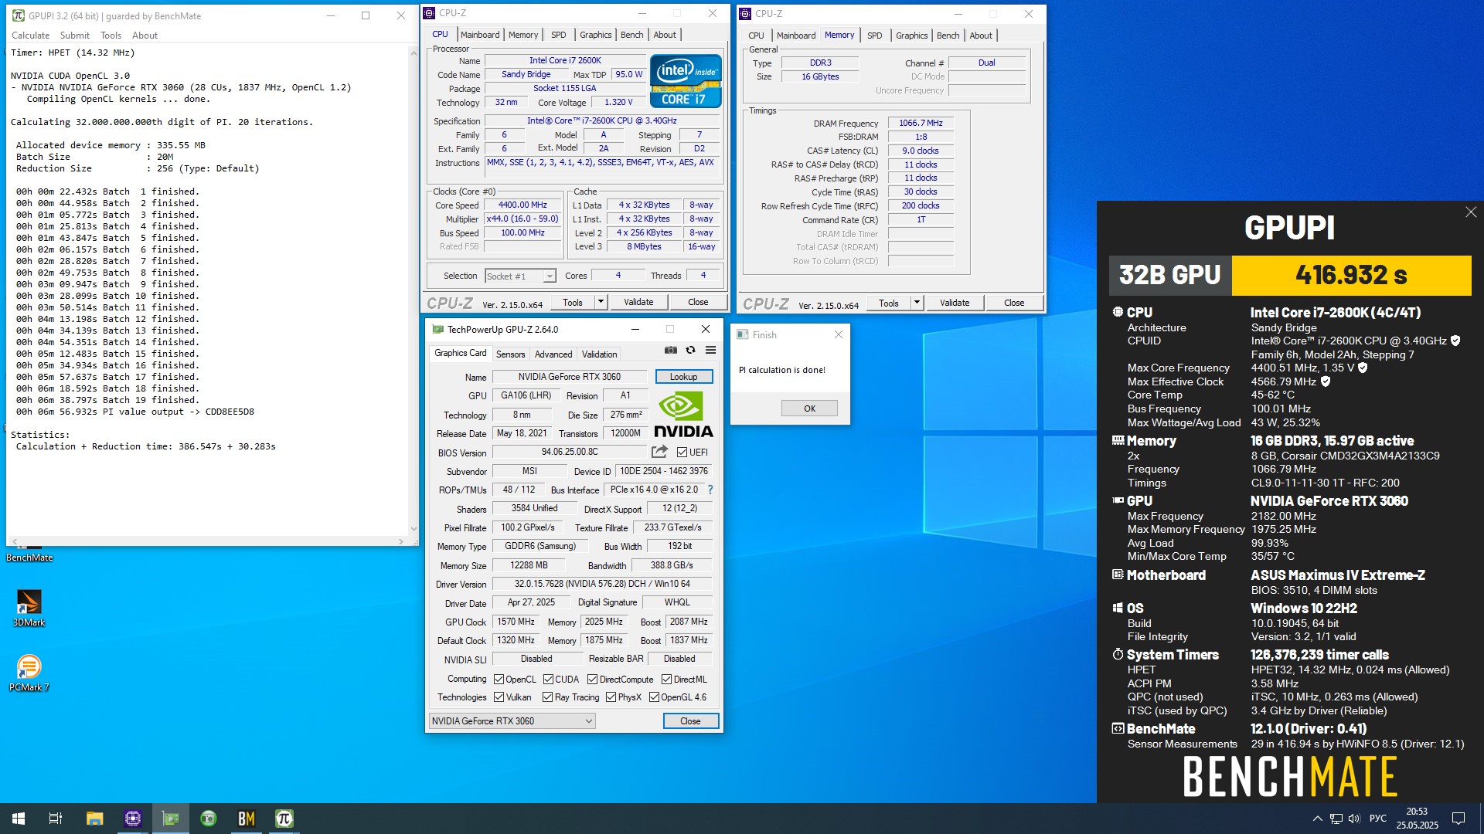Switch to SPD tab in CPU-Z Memory window

coord(874,36)
